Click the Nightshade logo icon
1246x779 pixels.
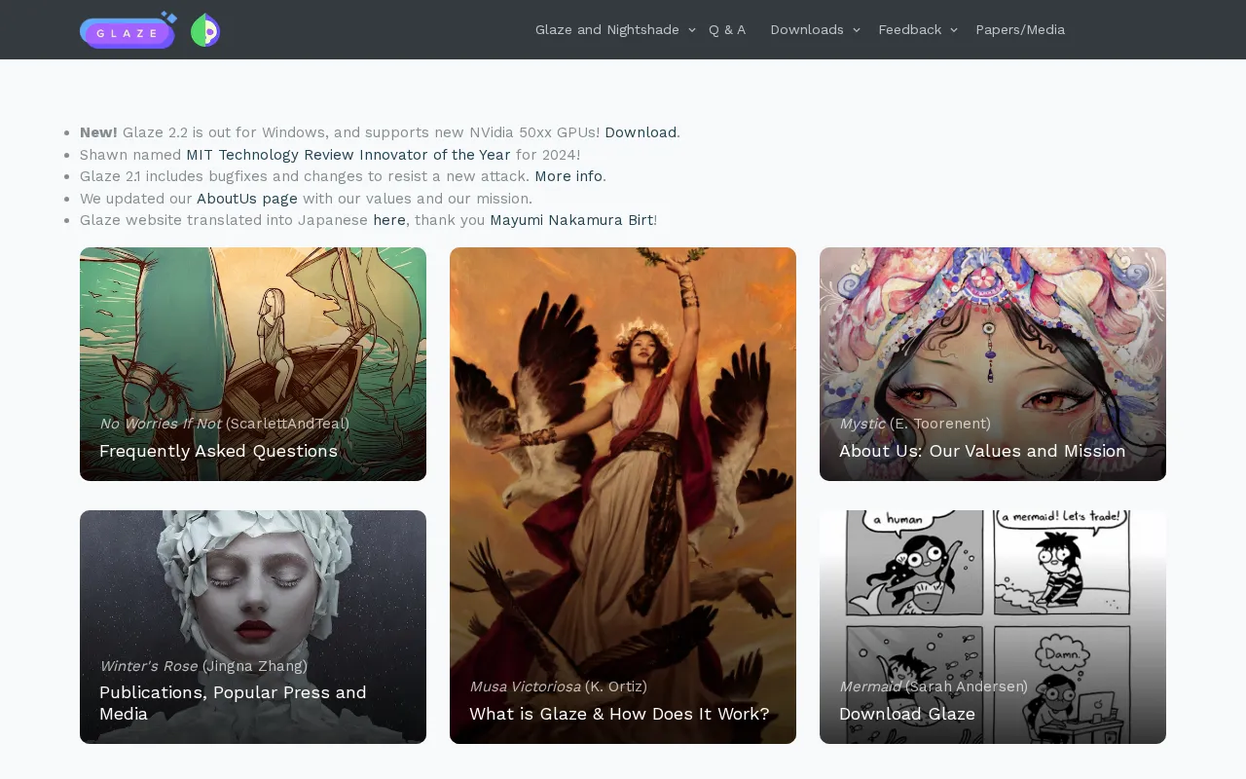(x=205, y=30)
